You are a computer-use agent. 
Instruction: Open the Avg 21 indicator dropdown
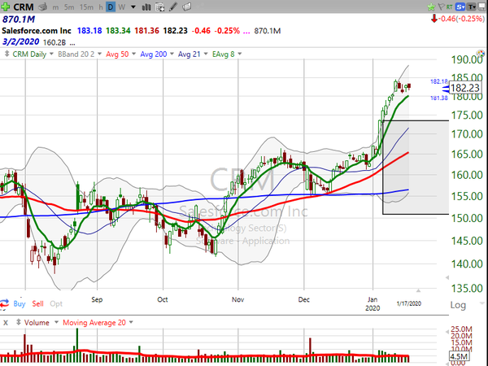coord(206,54)
